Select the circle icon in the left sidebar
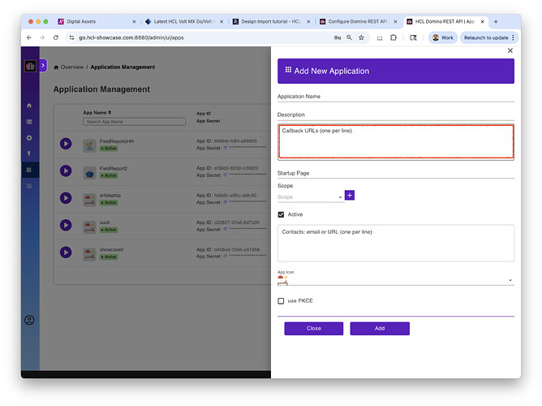The image size is (542, 406). tap(29, 138)
